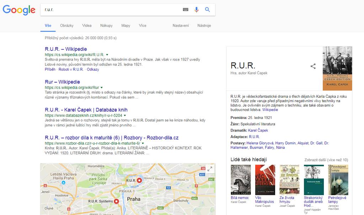
Task: Open character link Fabry
Action: point(269,147)
